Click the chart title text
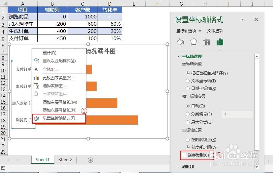273x173 pixels. click(101, 51)
